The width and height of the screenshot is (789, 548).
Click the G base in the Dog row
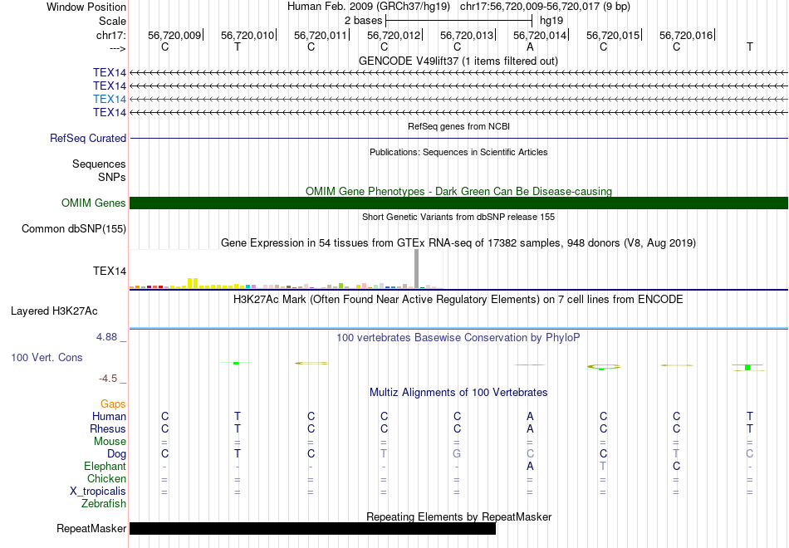[x=457, y=454]
